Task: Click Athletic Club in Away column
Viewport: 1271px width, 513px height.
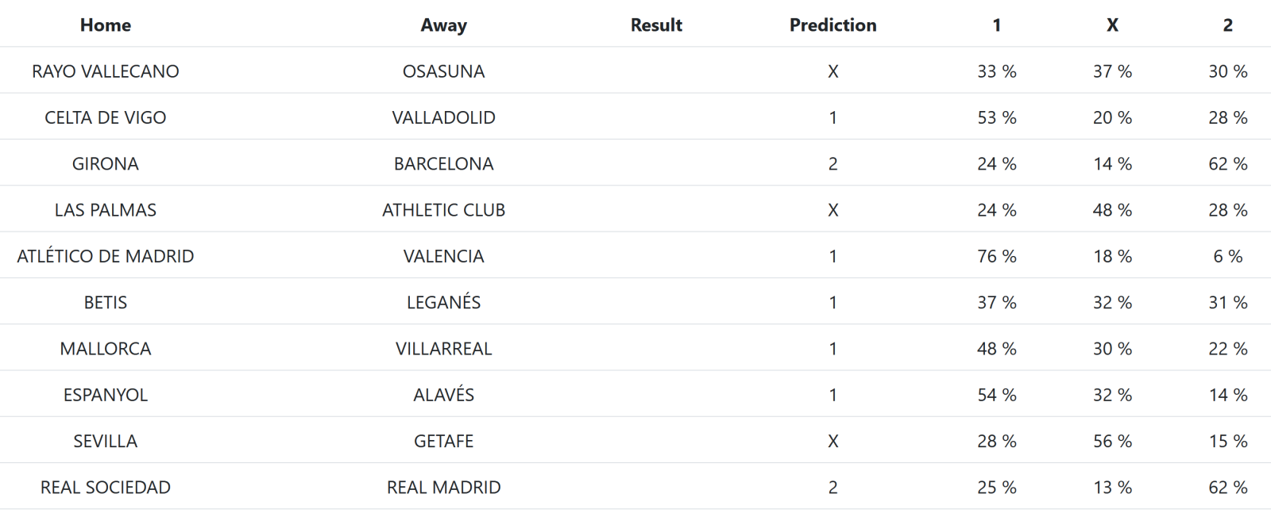Action: (443, 210)
